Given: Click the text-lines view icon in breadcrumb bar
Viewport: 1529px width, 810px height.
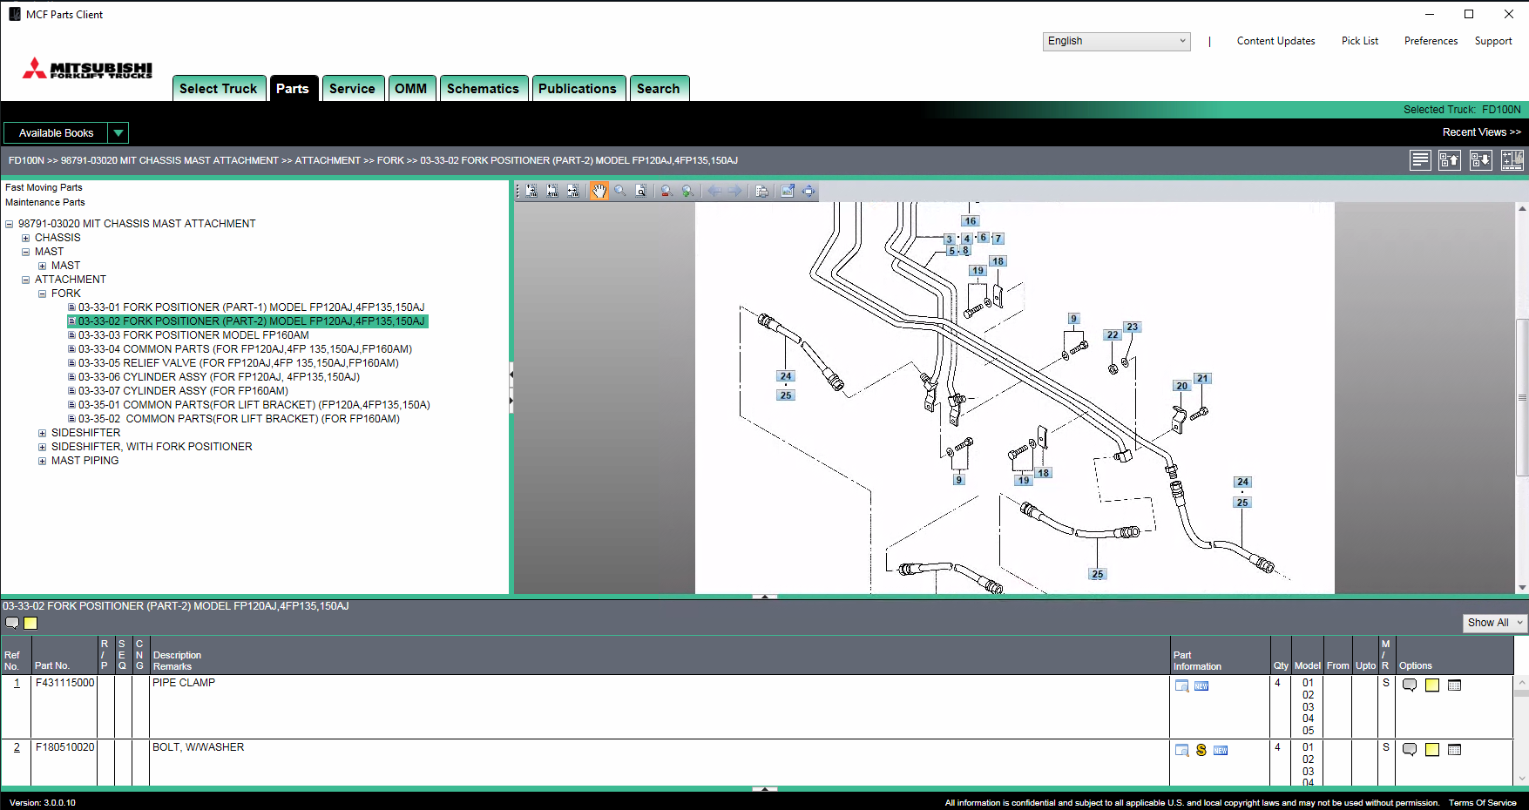Looking at the screenshot, I should coord(1421,160).
